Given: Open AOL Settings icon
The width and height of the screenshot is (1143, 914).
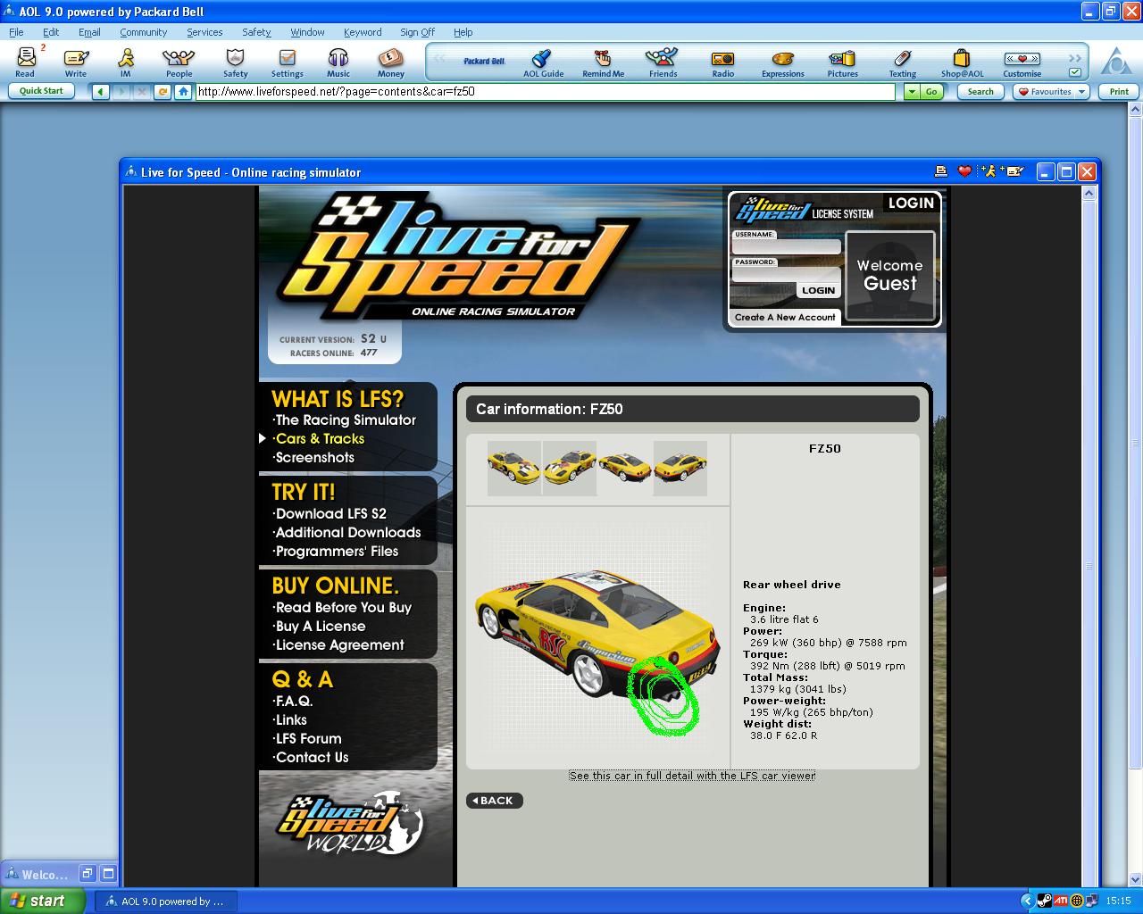Looking at the screenshot, I should click(287, 62).
